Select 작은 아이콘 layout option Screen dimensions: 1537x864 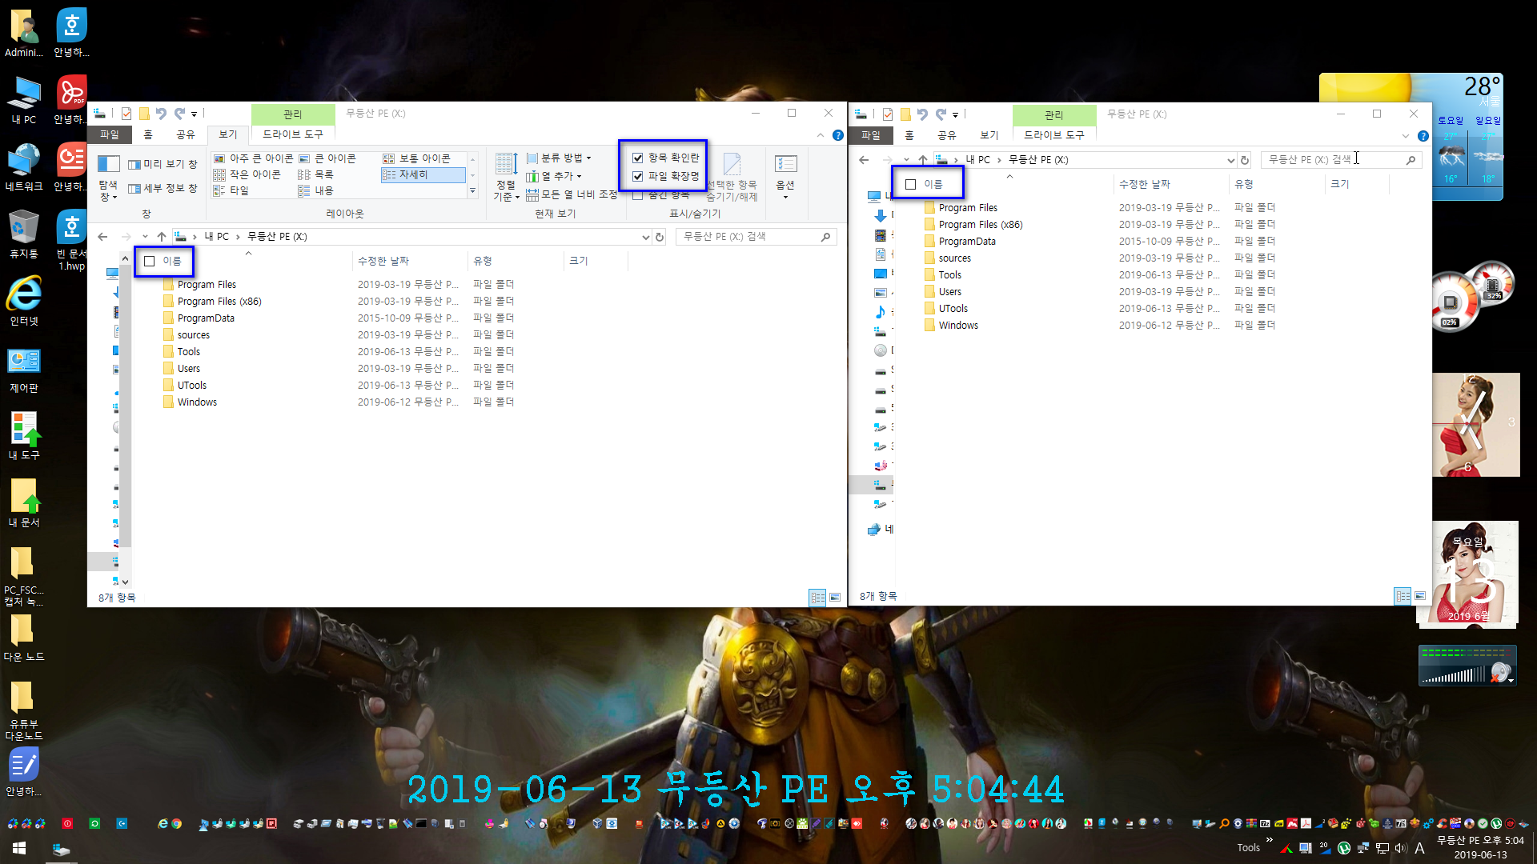tap(247, 174)
